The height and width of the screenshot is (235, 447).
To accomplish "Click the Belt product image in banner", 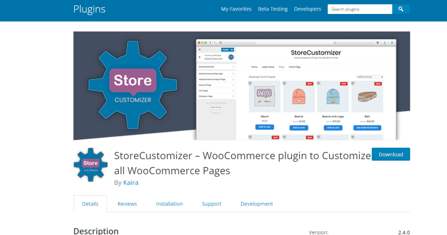I will (x=367, y=96).
